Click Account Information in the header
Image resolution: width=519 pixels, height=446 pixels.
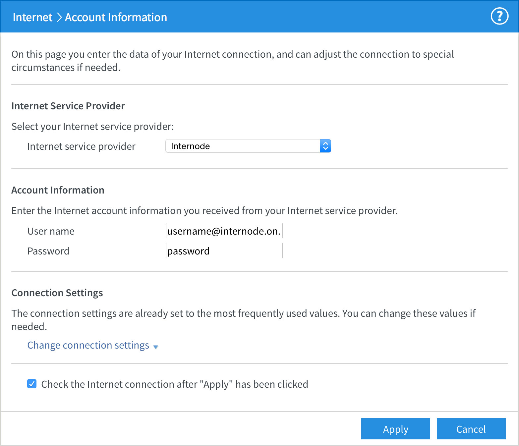(116, 17)
